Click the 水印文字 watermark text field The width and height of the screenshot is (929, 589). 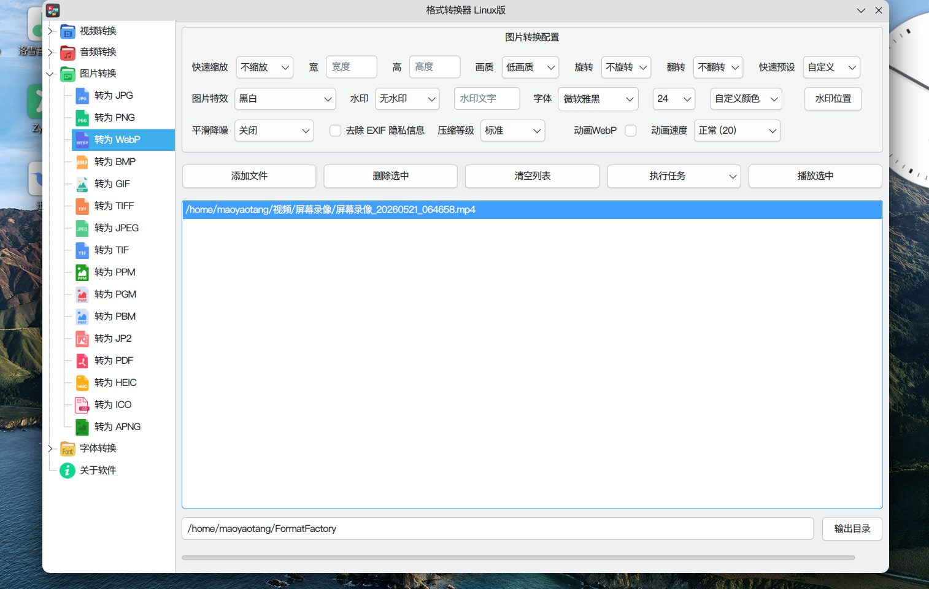pyautogui.click(x=487, y=99)
